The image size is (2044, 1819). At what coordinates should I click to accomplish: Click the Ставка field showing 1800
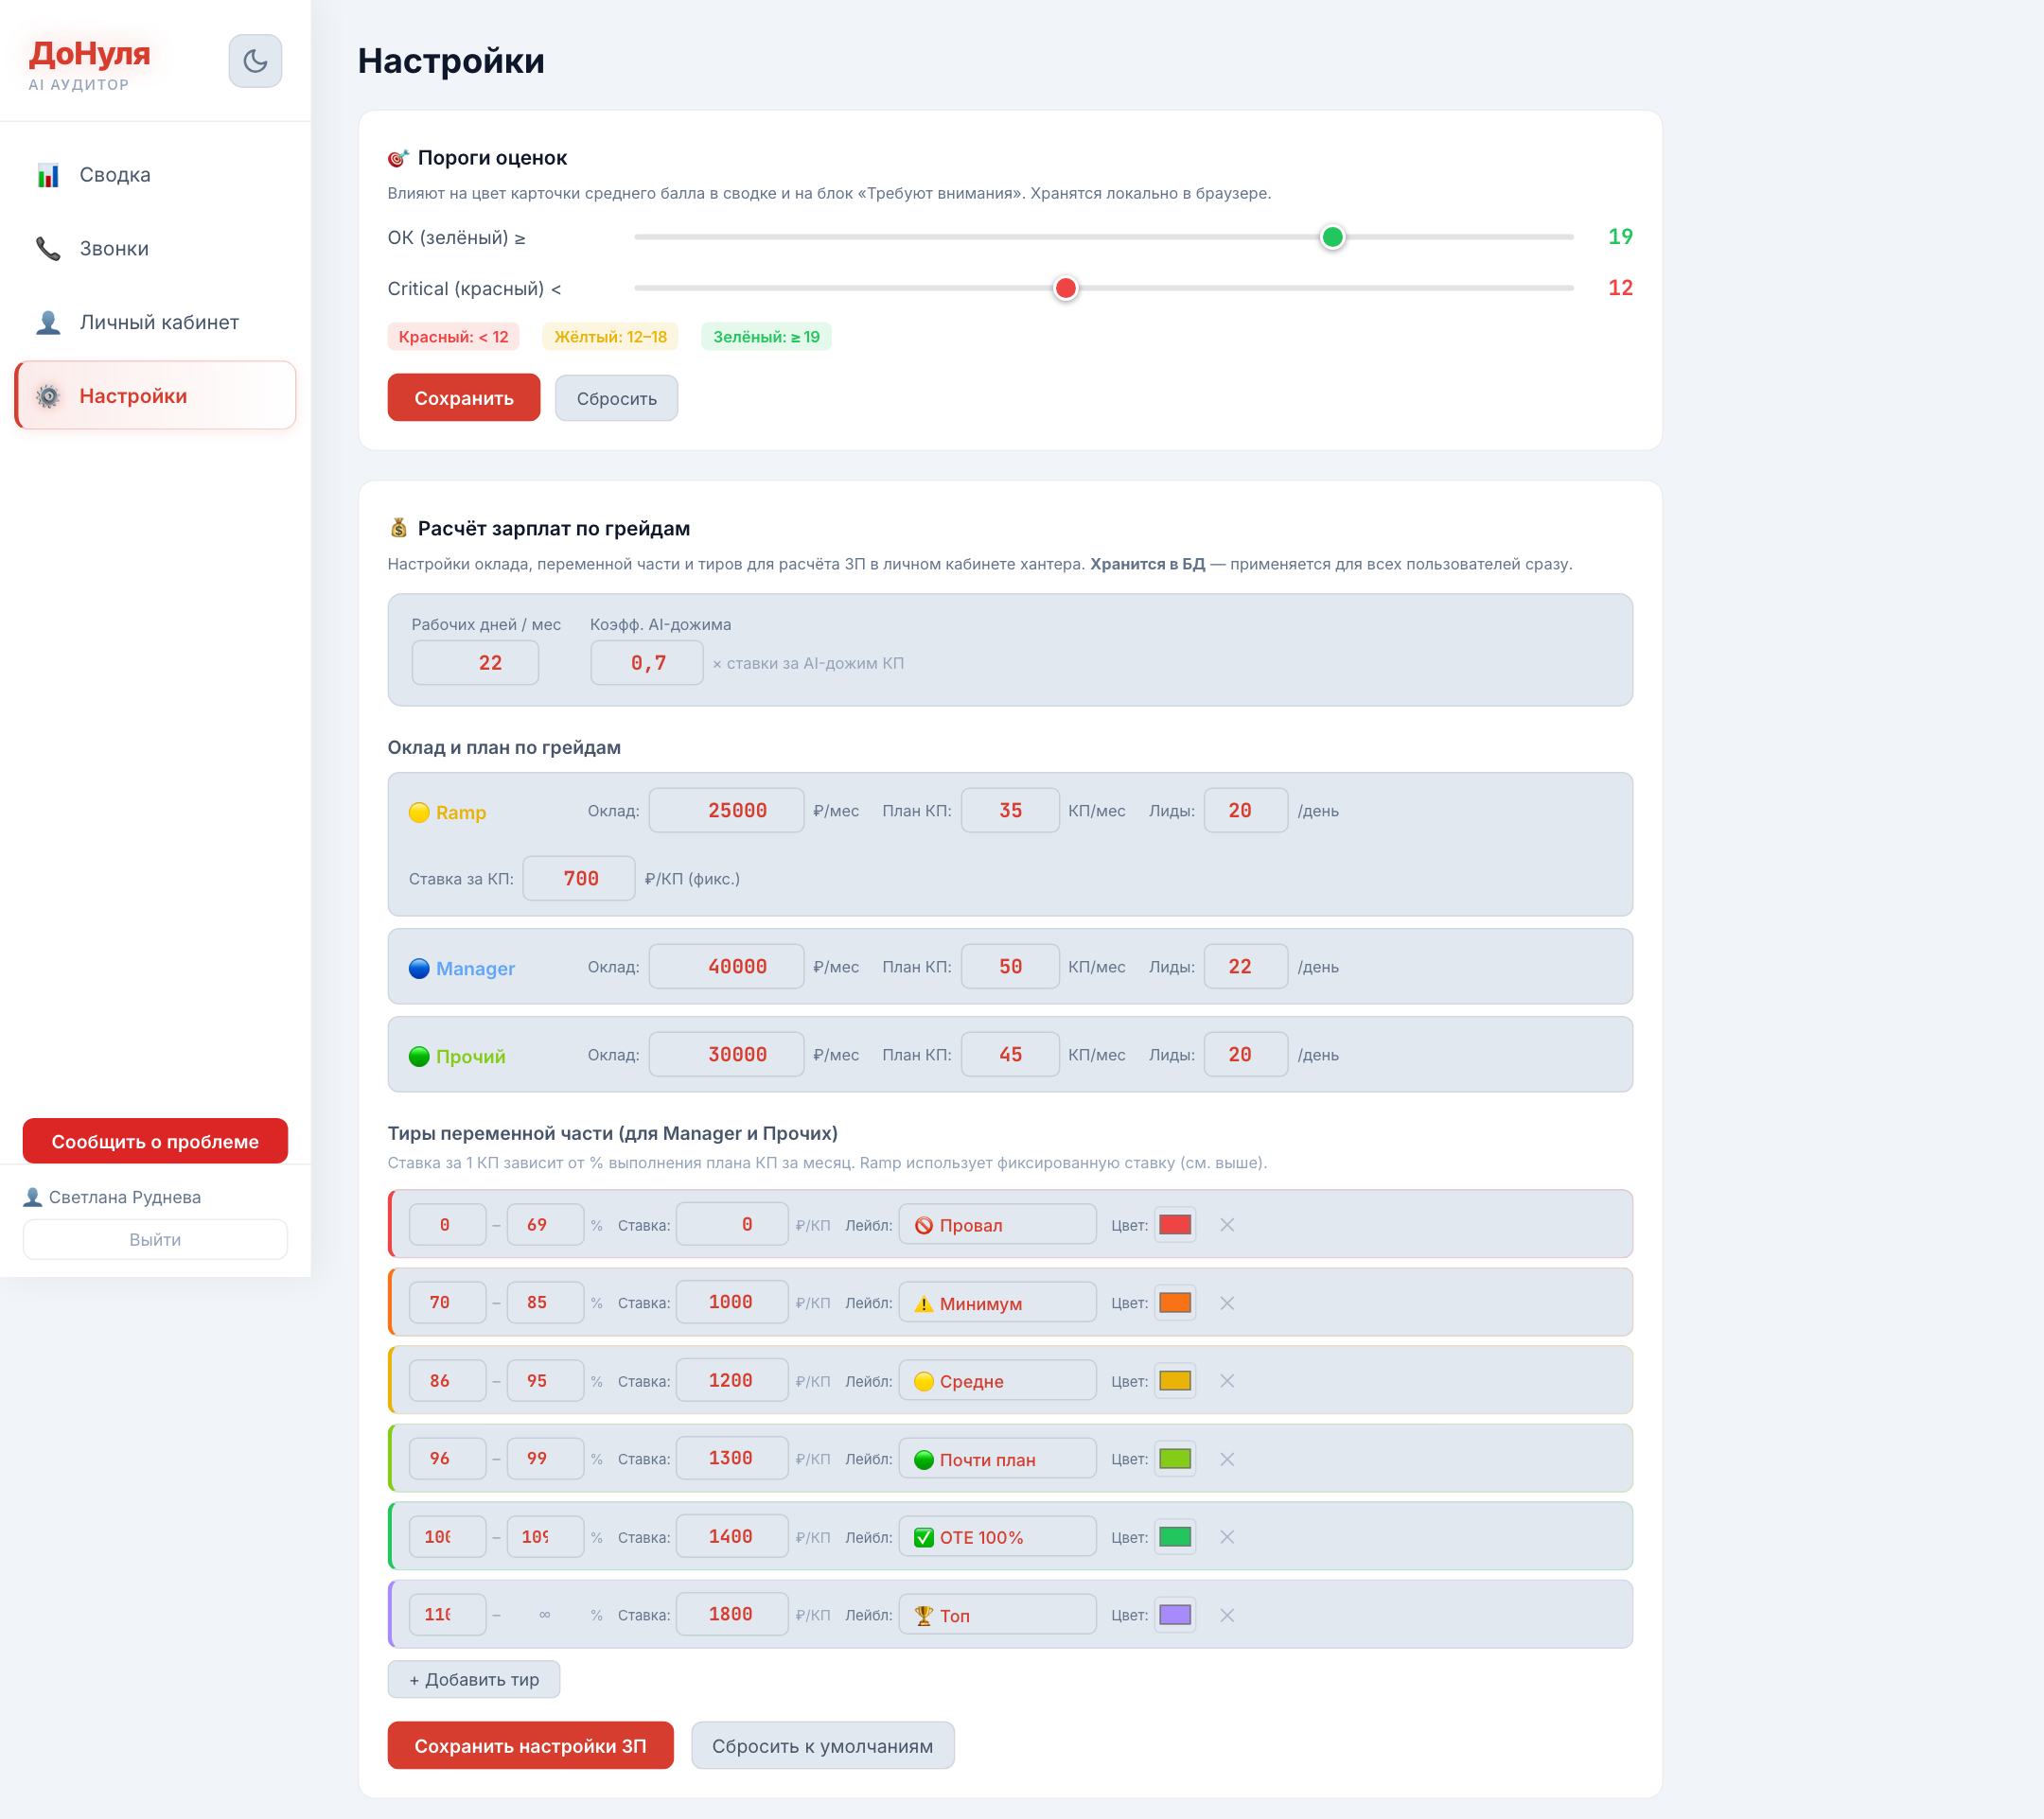click(x=732, y=1615)
